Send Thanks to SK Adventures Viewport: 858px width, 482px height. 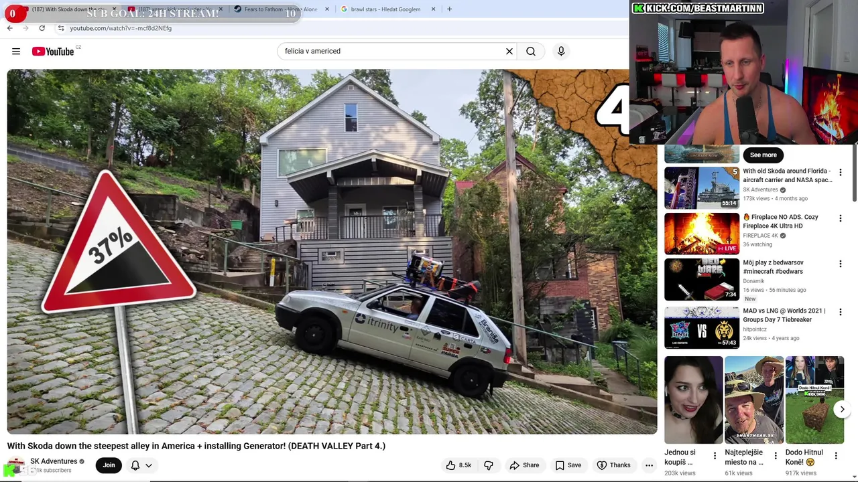pyautogui.click(x=613, y=465)
